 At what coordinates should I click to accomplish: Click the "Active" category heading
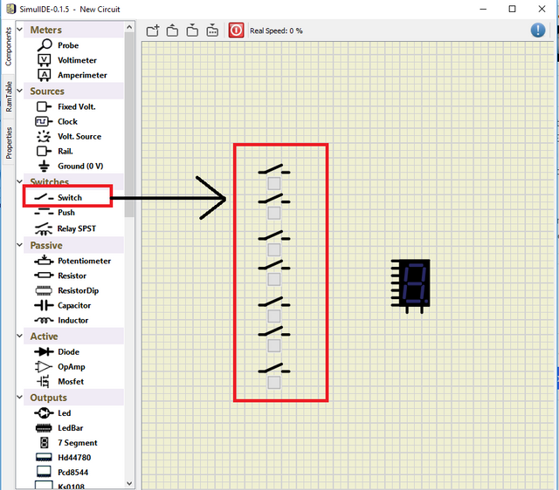pyautogui.click(x=44, y=337)
